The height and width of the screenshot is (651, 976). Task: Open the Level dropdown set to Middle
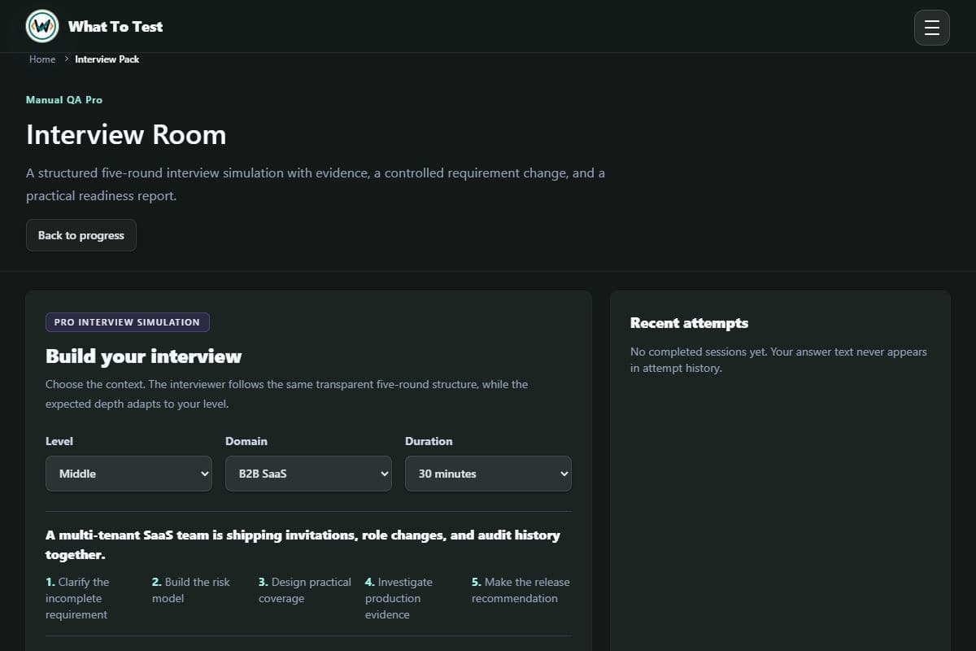(129, 474)
